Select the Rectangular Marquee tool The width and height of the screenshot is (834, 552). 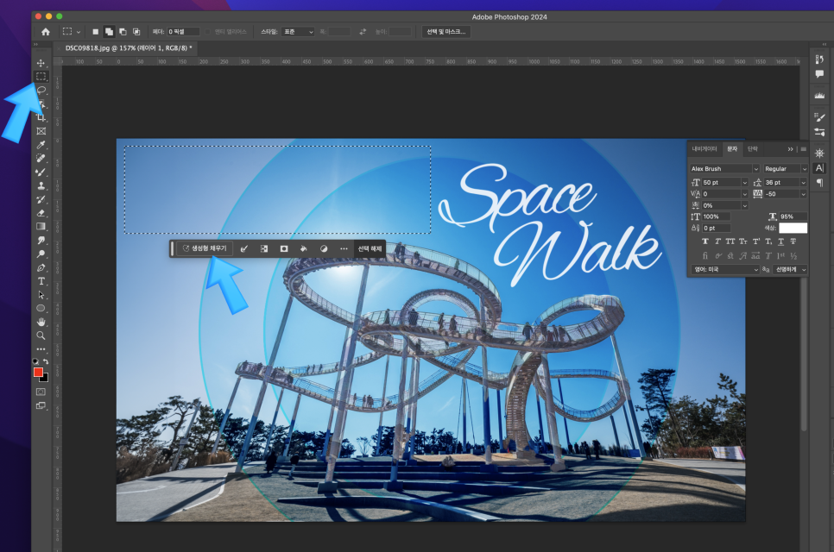[x=41, y=77]
